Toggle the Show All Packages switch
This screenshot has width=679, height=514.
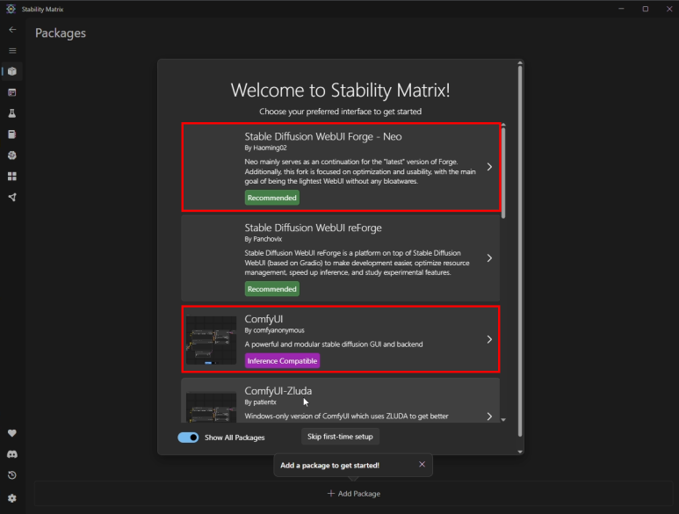188,438
